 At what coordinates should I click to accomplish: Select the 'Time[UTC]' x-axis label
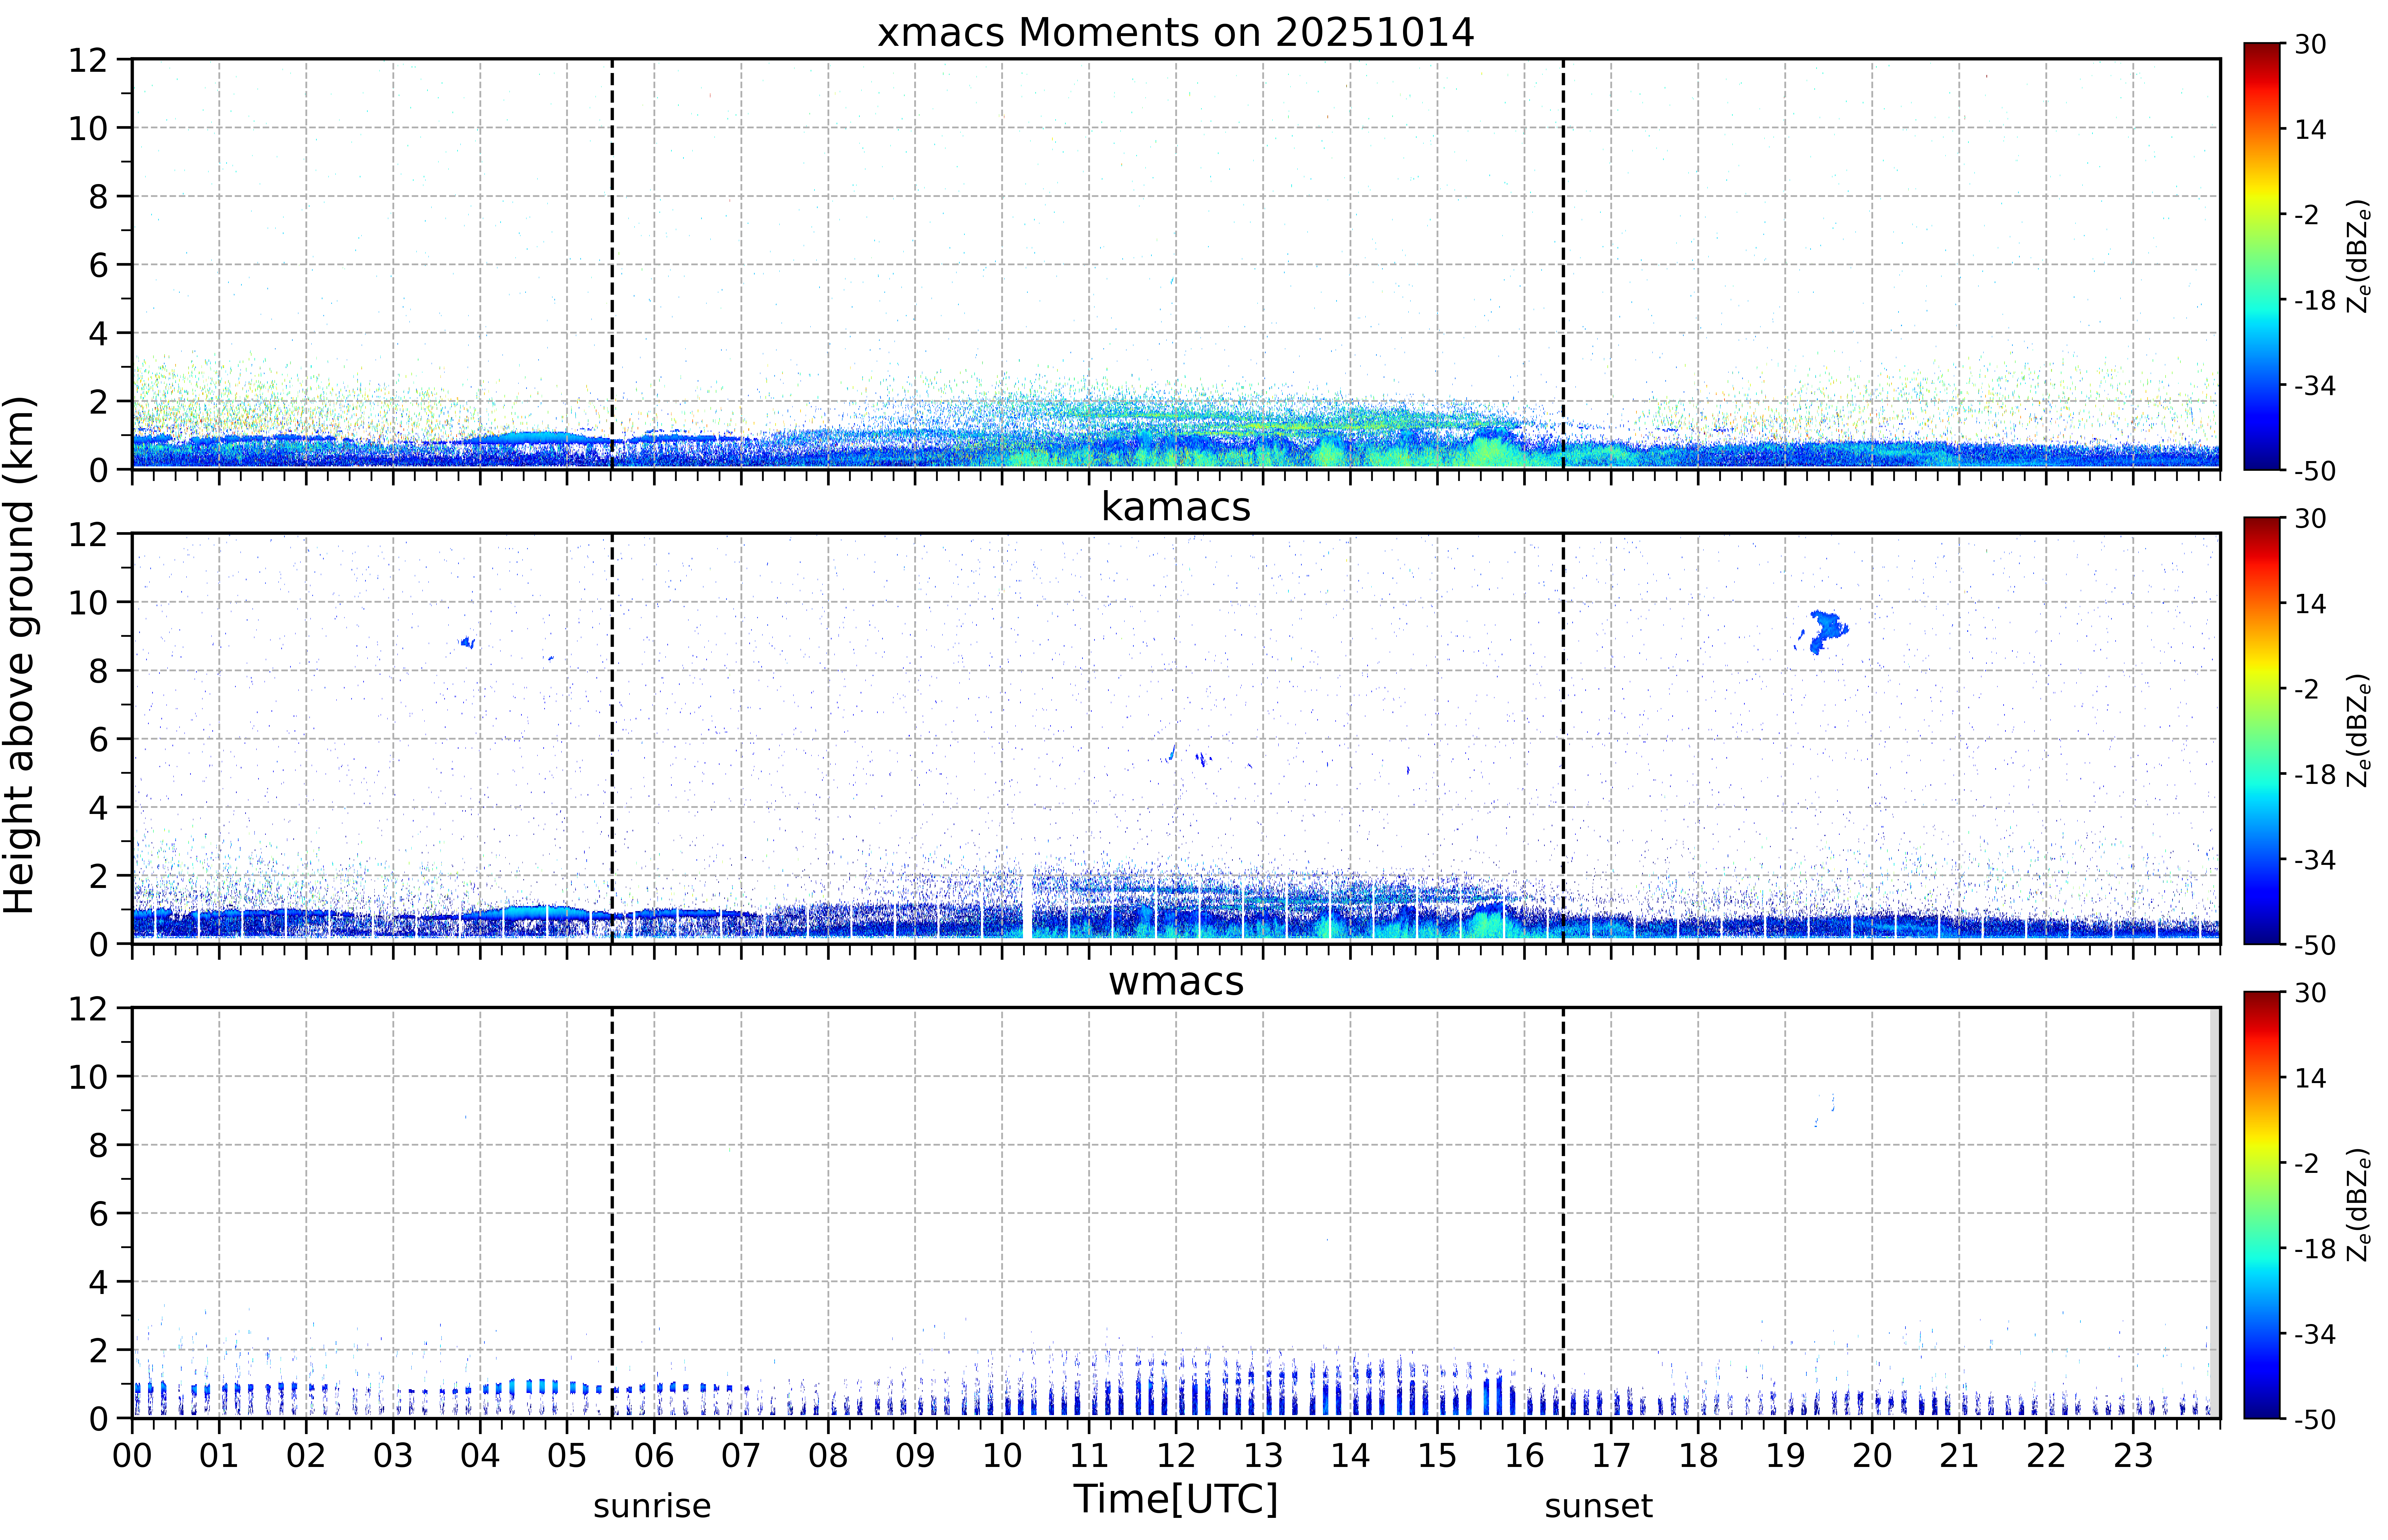[x=1175, y=1499]
